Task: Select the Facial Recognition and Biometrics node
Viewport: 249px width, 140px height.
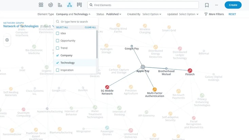Action: tap(194, 118)
